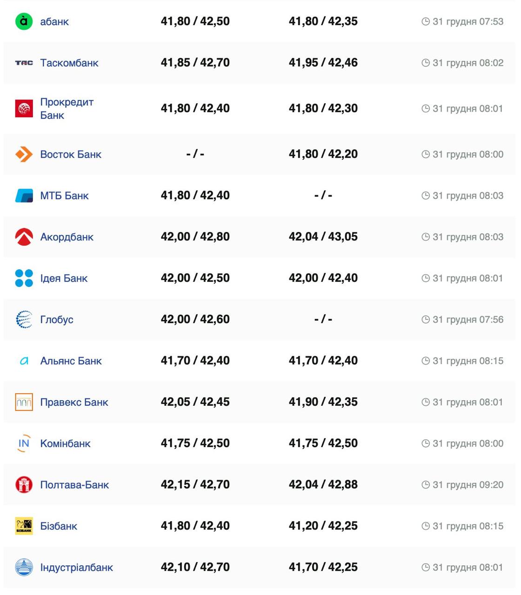
Task: Click the Таскомбанк bank name
Action: coord(69,63)
